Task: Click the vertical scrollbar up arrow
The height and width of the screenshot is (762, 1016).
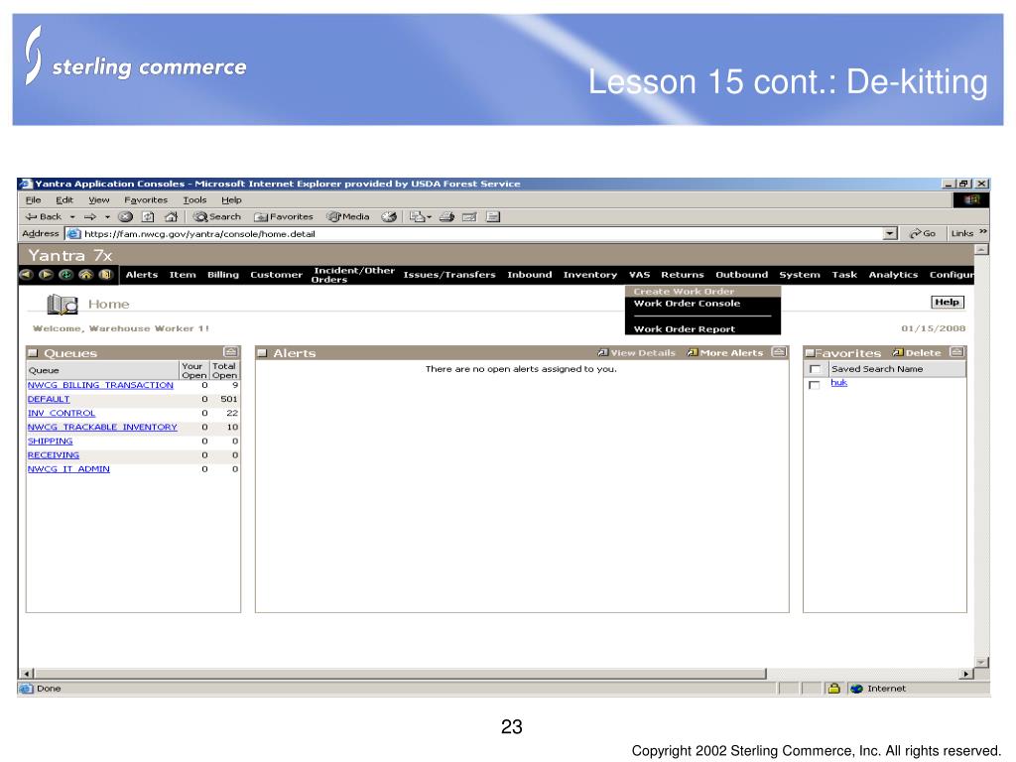Action: tap(982, 249)
